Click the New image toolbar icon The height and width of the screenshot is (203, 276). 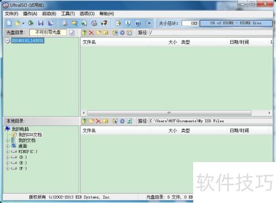(x=9, y=23)
